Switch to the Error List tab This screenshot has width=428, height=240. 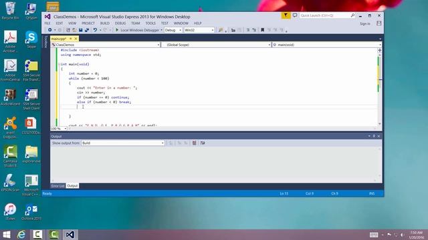point(58,186)
